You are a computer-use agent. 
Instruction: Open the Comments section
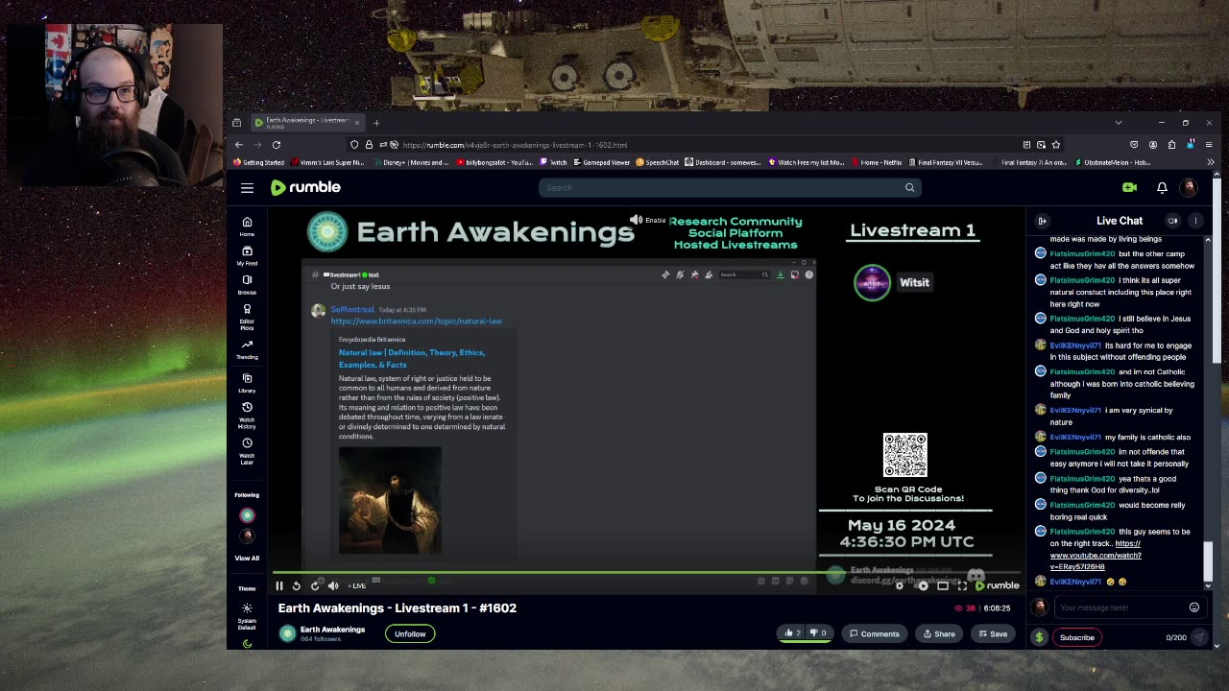coord(875,633)
